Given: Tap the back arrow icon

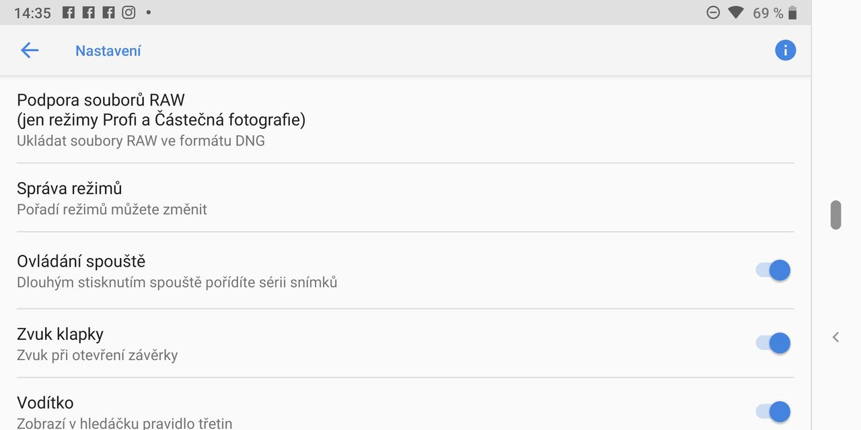Looking at the screenshot, I should pyautogui.click(x=30, y=50).
